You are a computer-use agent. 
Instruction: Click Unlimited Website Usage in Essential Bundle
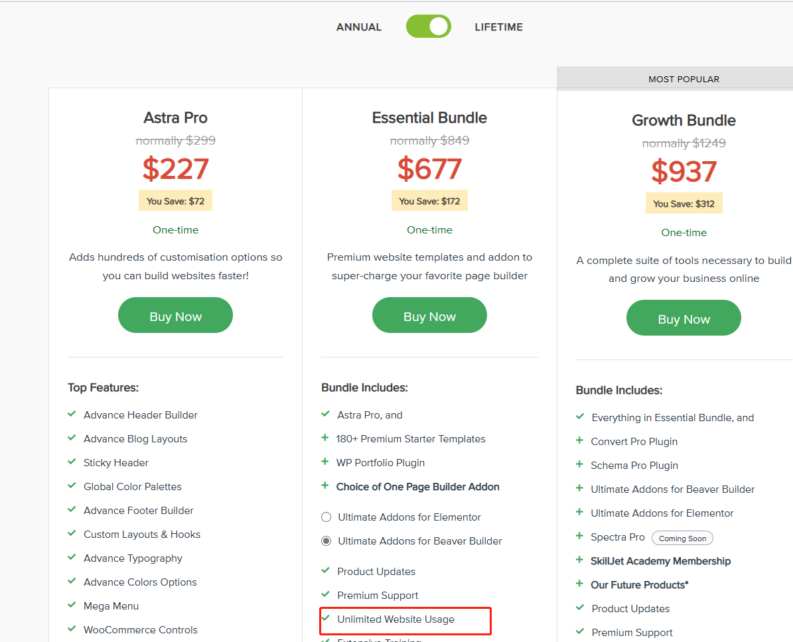396,619
